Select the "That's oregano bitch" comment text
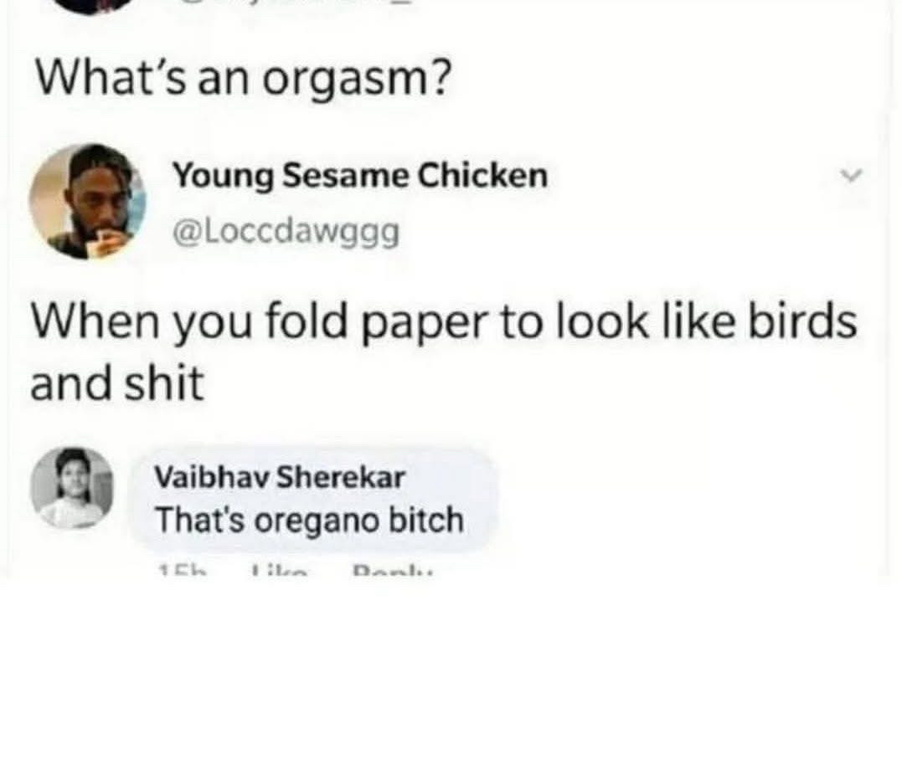 (x=310, y=520)
